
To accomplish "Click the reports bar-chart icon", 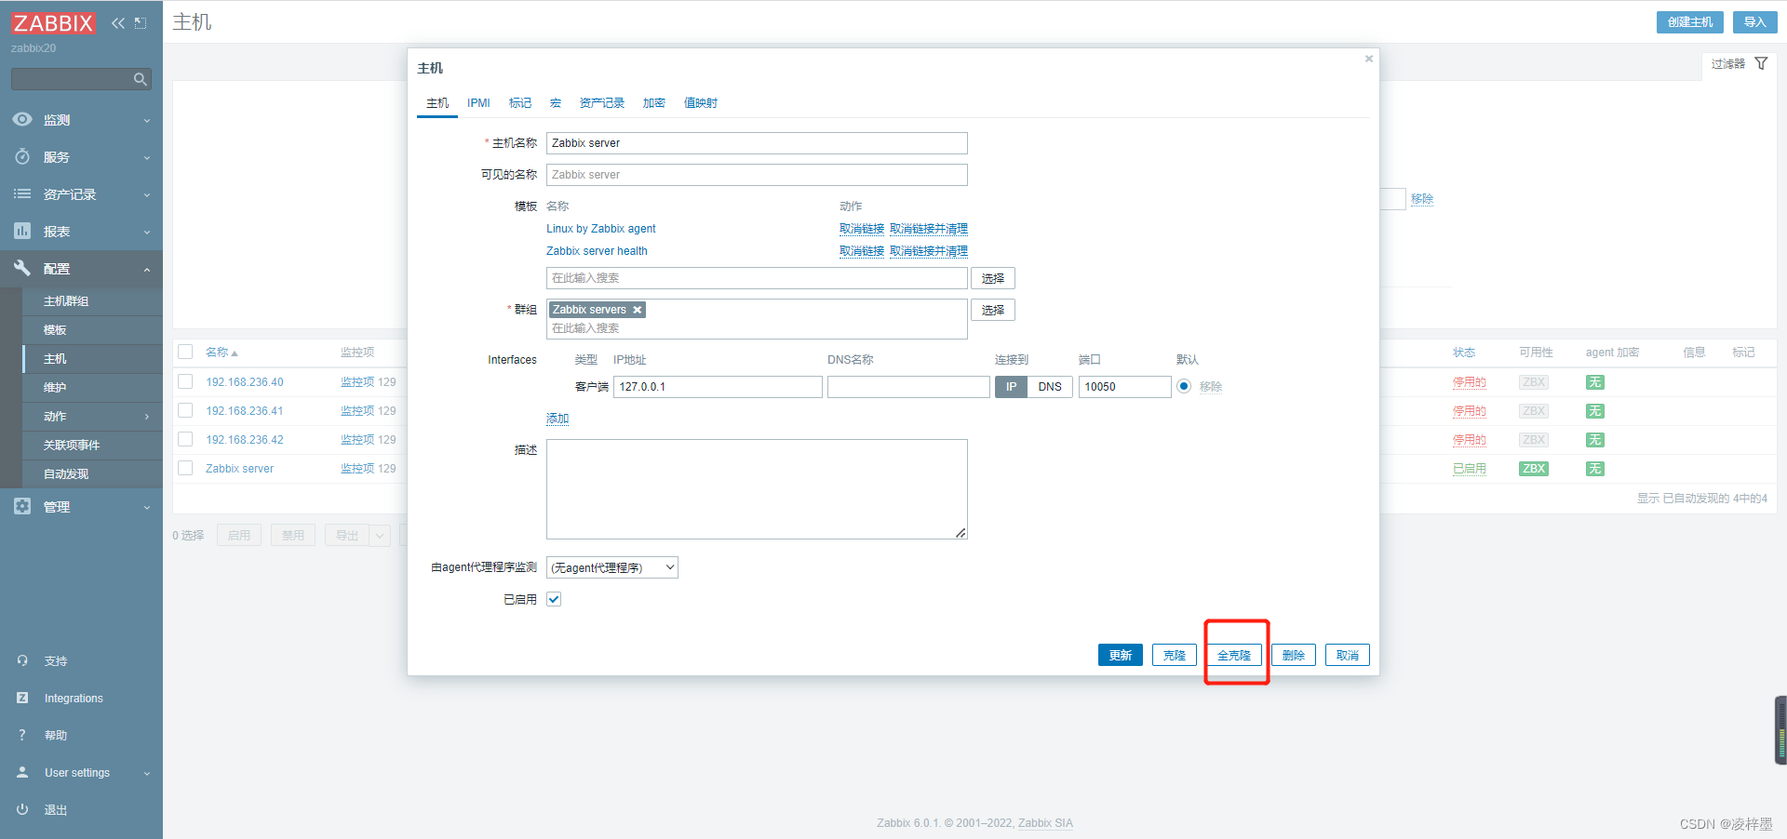I will tap(22, 231).
